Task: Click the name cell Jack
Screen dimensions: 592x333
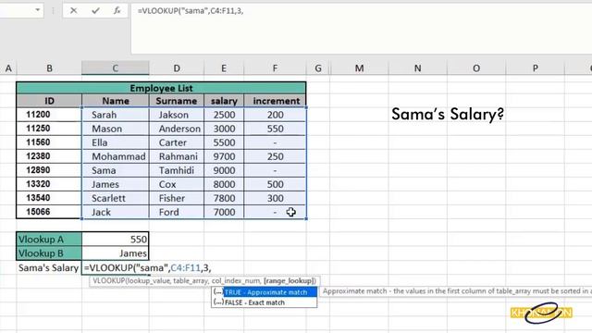Action: (115, 212)
